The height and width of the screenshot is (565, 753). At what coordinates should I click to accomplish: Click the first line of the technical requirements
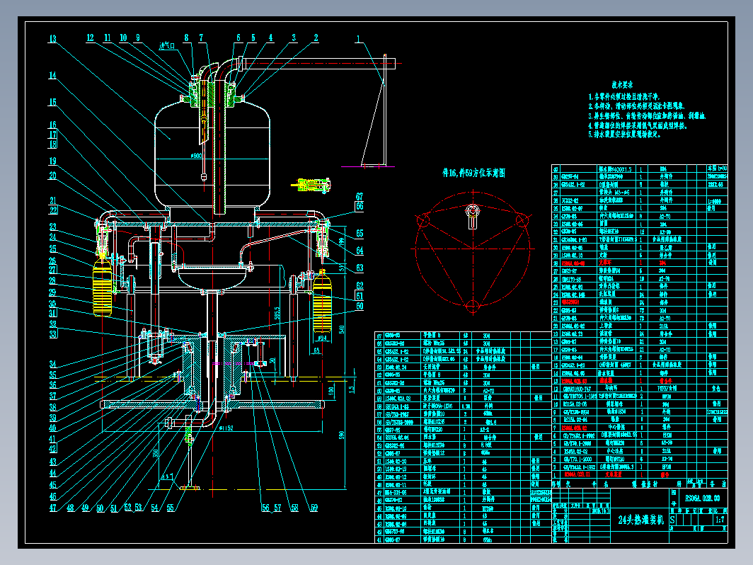pyautogui.click(x=623, y=96)
